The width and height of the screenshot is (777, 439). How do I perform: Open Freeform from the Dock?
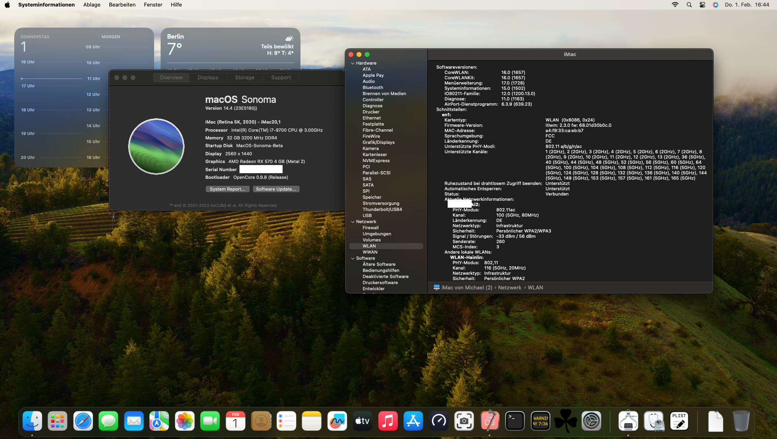pyautogui.click(x=337, y=422)
